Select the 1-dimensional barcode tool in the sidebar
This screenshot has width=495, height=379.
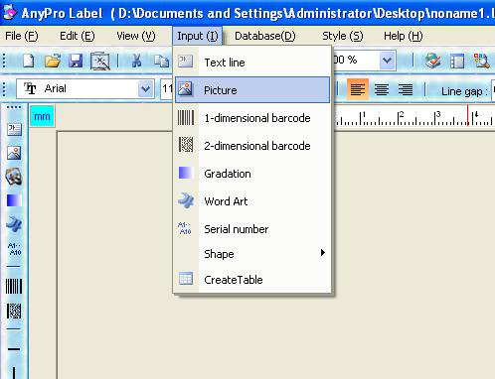(x=14, y=287)
